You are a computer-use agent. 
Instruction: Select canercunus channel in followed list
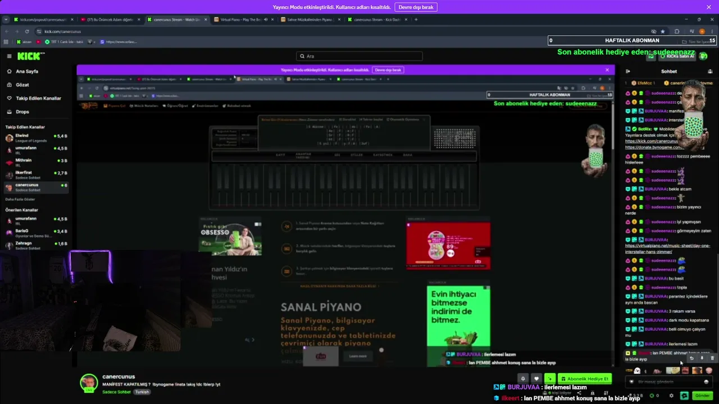(x=36, y=187)
